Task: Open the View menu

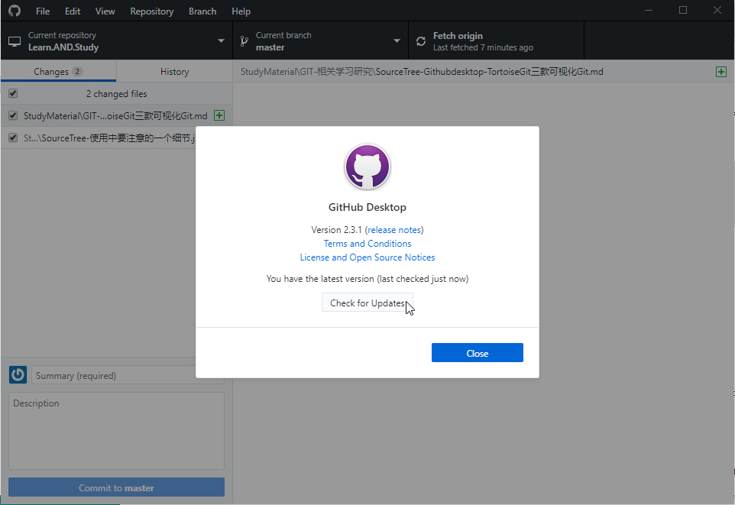Action: 105,11
